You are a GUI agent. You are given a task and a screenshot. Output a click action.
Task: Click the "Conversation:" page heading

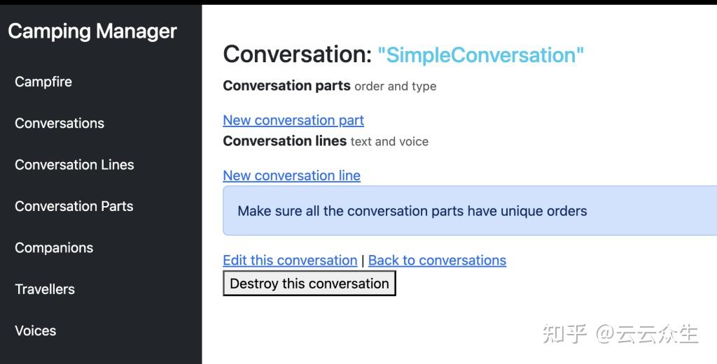(297, 54)
